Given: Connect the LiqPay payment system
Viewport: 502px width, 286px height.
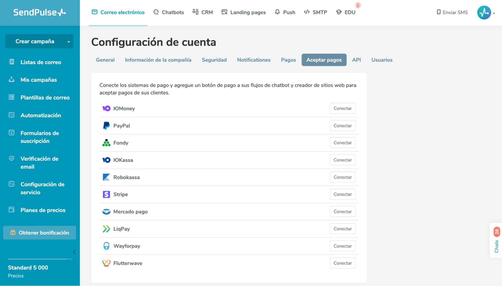Looking at the screenshot, I should [343, 229].
